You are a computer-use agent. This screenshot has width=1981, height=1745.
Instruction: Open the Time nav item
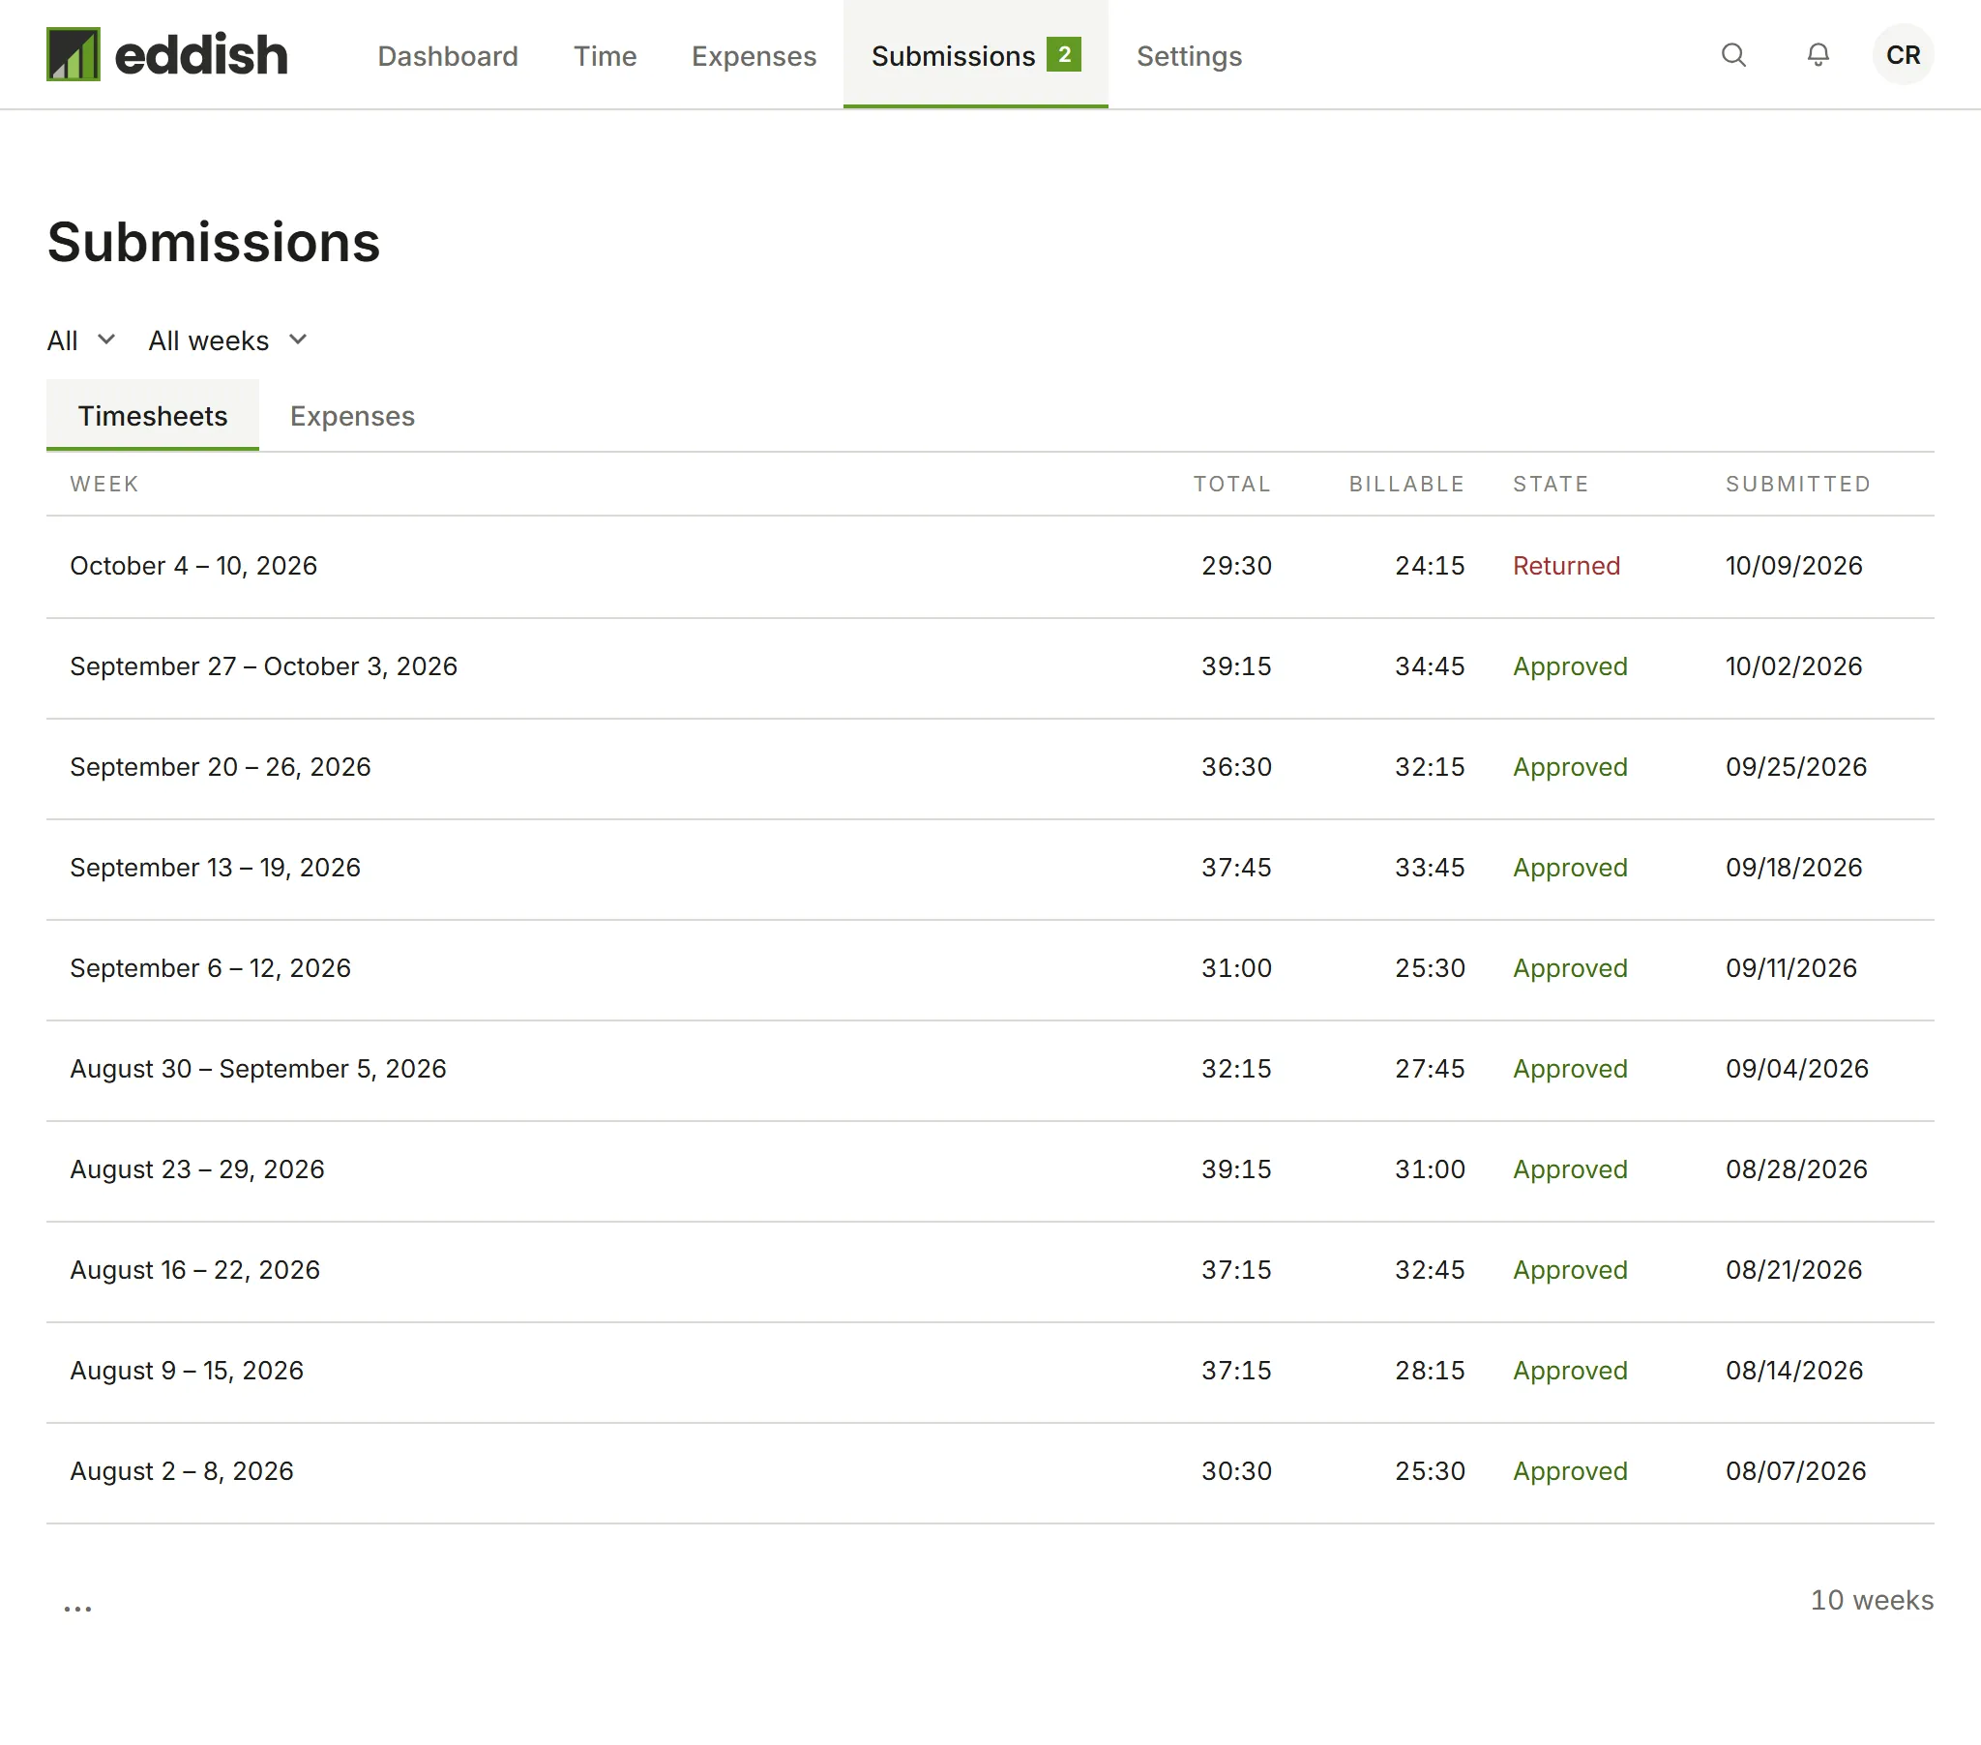pyautogui.click(x=605, y=56)
